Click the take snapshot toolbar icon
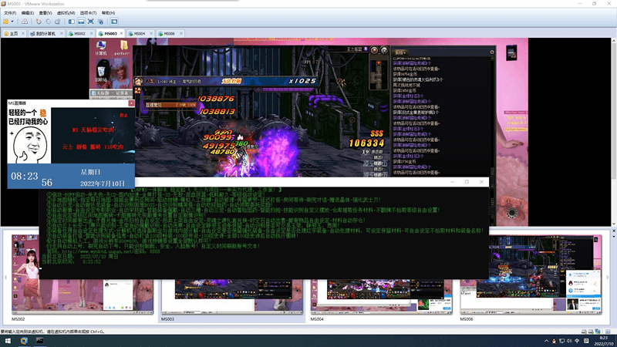617x347 pixels. [39, 22]
